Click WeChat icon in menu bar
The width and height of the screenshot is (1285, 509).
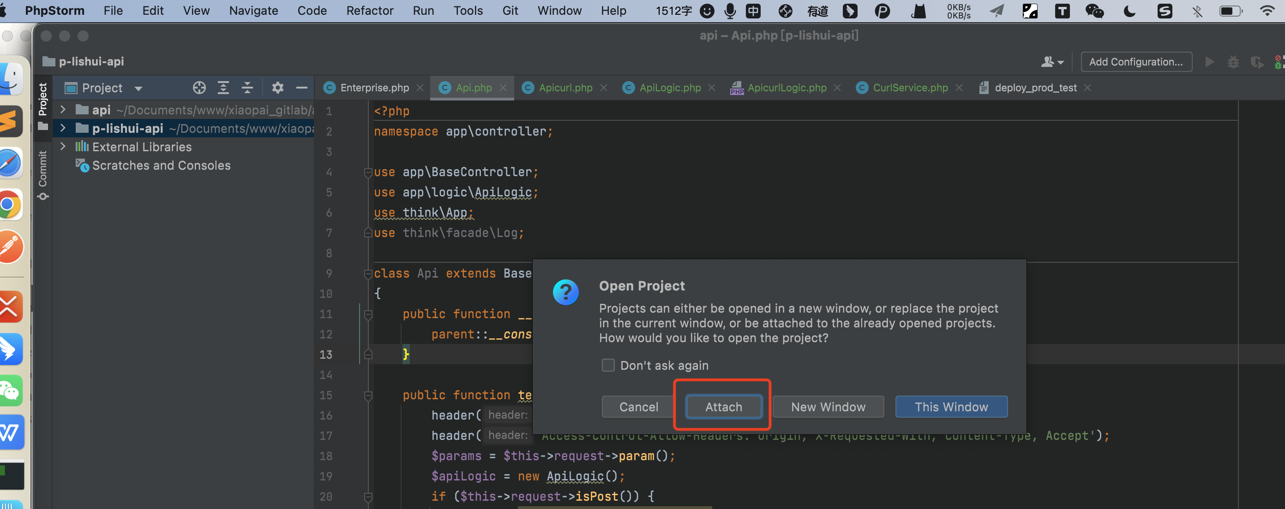point(1094,11)
